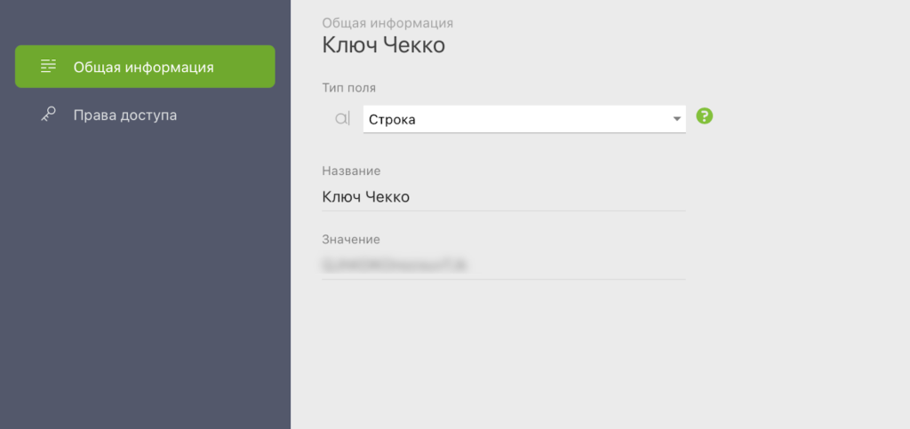Click the key icon for Права доступа
The image size is (910, 429).
[x=49, y=115]
